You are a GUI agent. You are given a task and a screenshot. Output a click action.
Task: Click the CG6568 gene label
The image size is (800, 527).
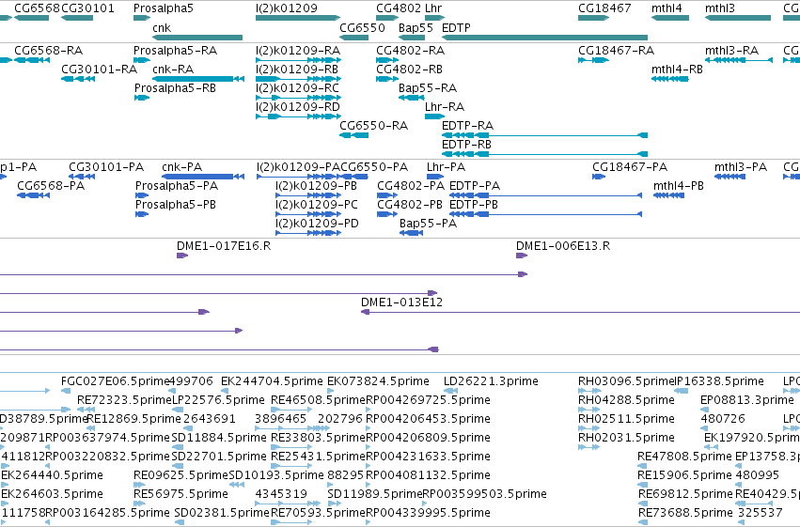[37, 8]
